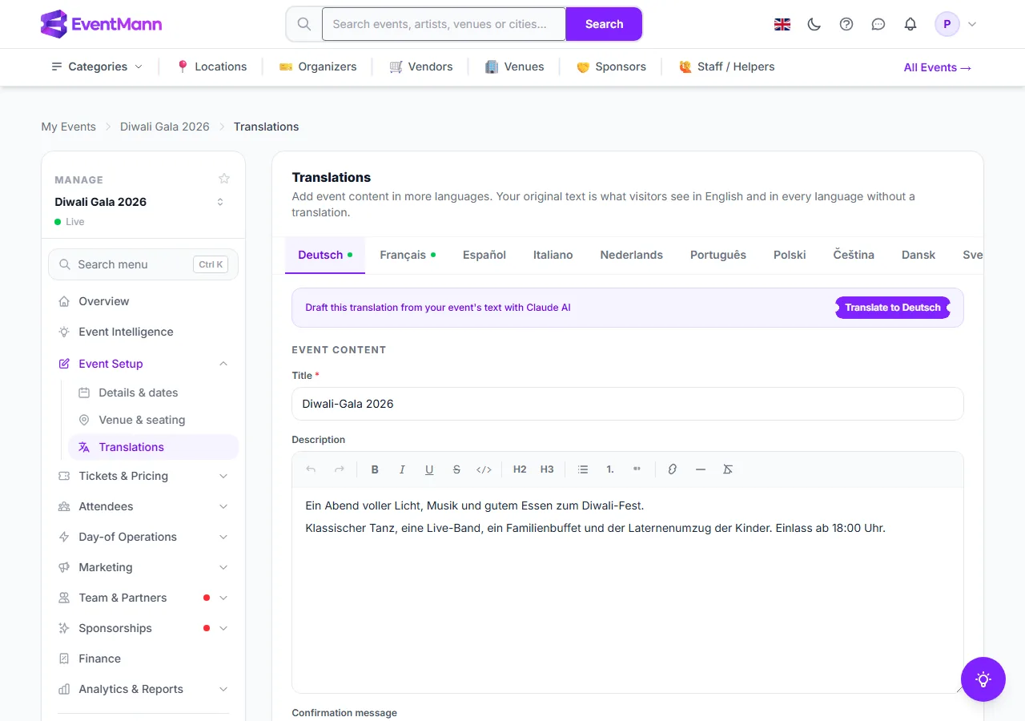Toggle dark mode with the moon icon
The image size is (1025, 721).
pos(814,24)
